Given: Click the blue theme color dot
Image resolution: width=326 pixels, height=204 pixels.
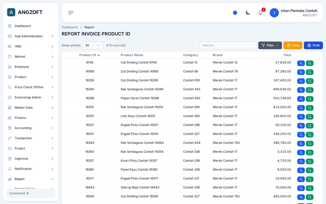Looking at the screenshot, I should coord(235,13).
